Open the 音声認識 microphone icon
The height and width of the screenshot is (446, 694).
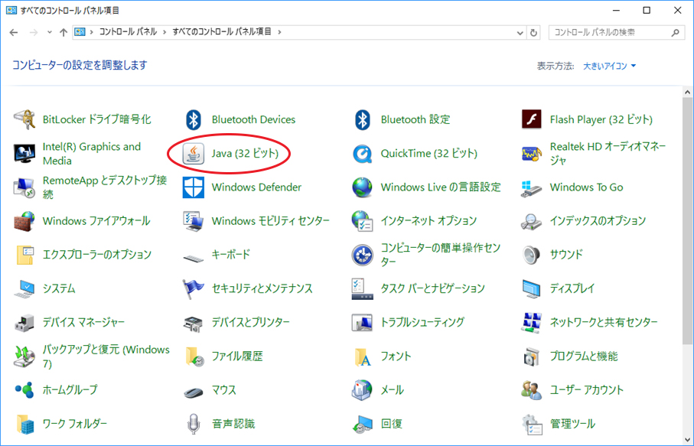pos(194,424)
